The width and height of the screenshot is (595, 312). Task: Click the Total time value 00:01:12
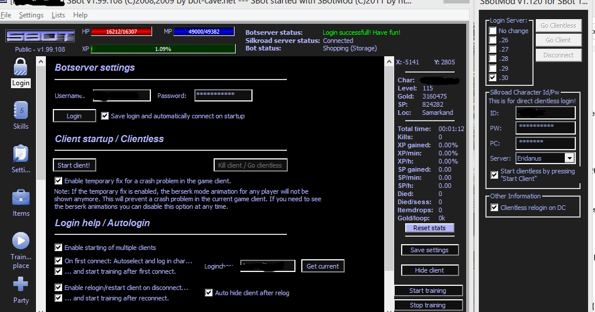[451, 129]
